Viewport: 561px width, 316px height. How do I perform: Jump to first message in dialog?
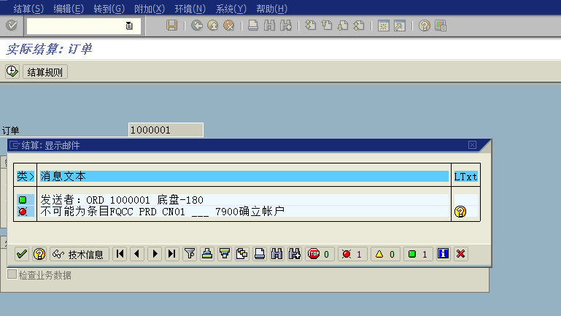[120, 254]
